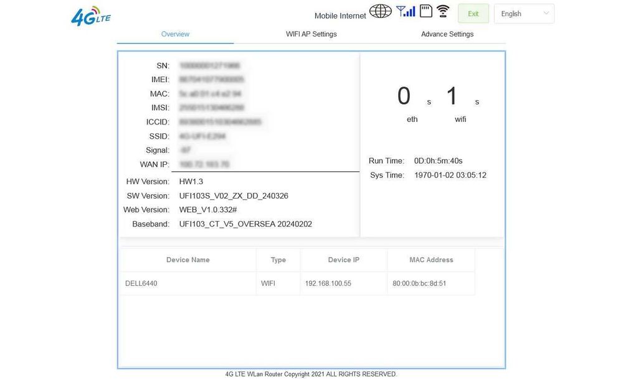
Task: Click the Device Name column header
Action: tap(188, 260)
